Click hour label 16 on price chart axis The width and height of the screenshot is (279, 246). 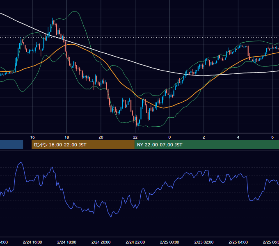(32, 137)
